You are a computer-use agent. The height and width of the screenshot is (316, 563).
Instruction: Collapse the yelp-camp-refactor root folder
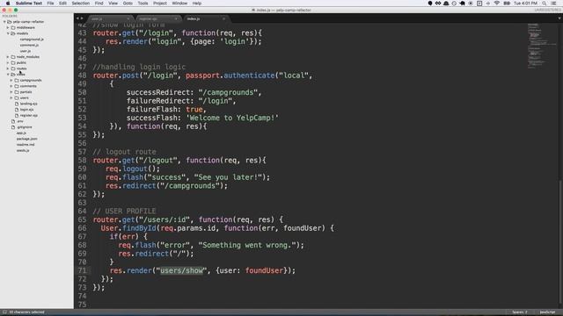point(4,22)
